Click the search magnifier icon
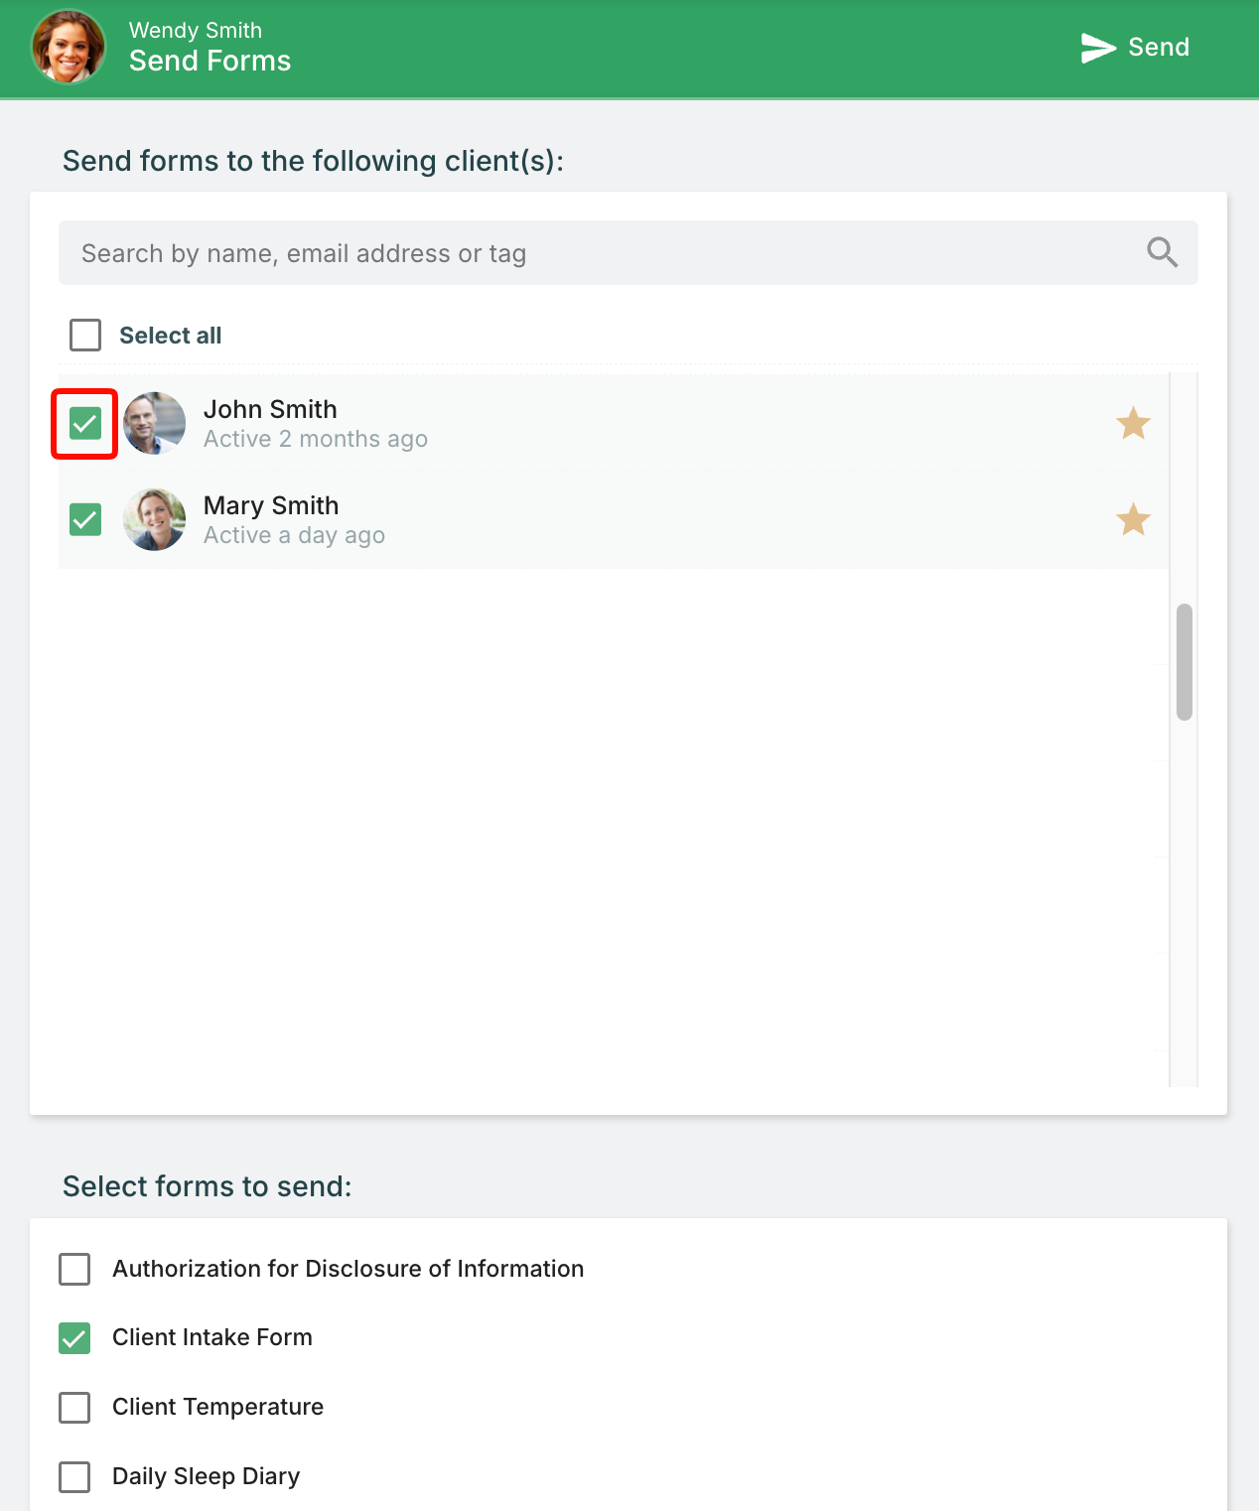 1162,252
